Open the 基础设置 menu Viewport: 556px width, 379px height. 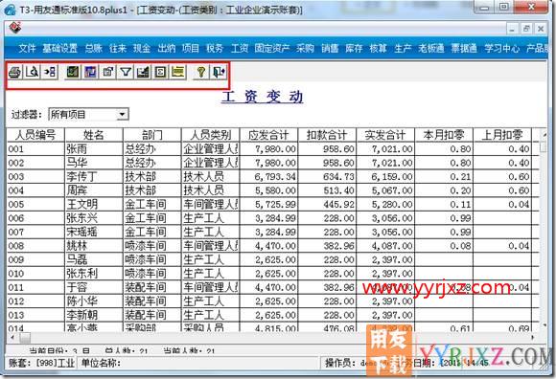[60, 48]
